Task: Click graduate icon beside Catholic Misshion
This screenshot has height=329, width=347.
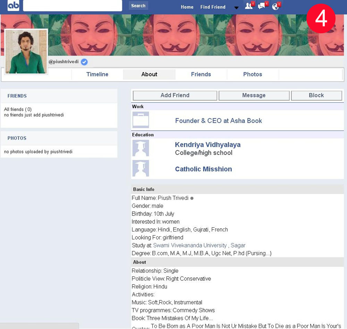Action: tap(141, 168)
